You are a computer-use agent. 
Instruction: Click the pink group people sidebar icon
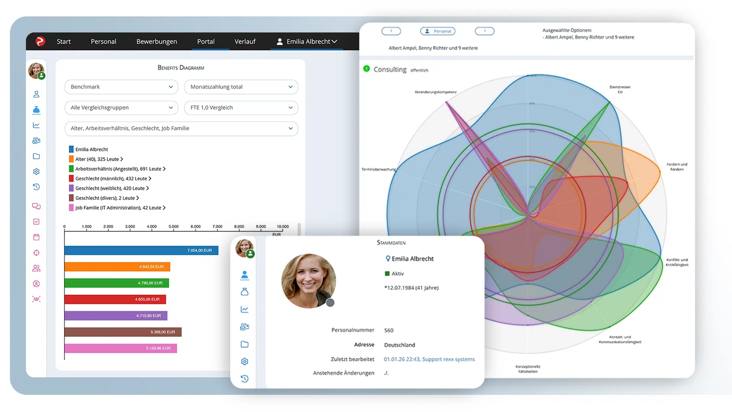[36, 268]
